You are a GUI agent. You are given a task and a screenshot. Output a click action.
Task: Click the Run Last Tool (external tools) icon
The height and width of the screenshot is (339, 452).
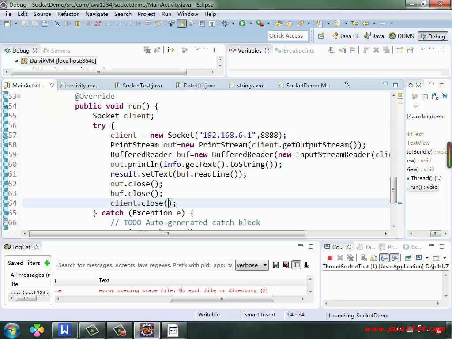[x=260, y=24]
